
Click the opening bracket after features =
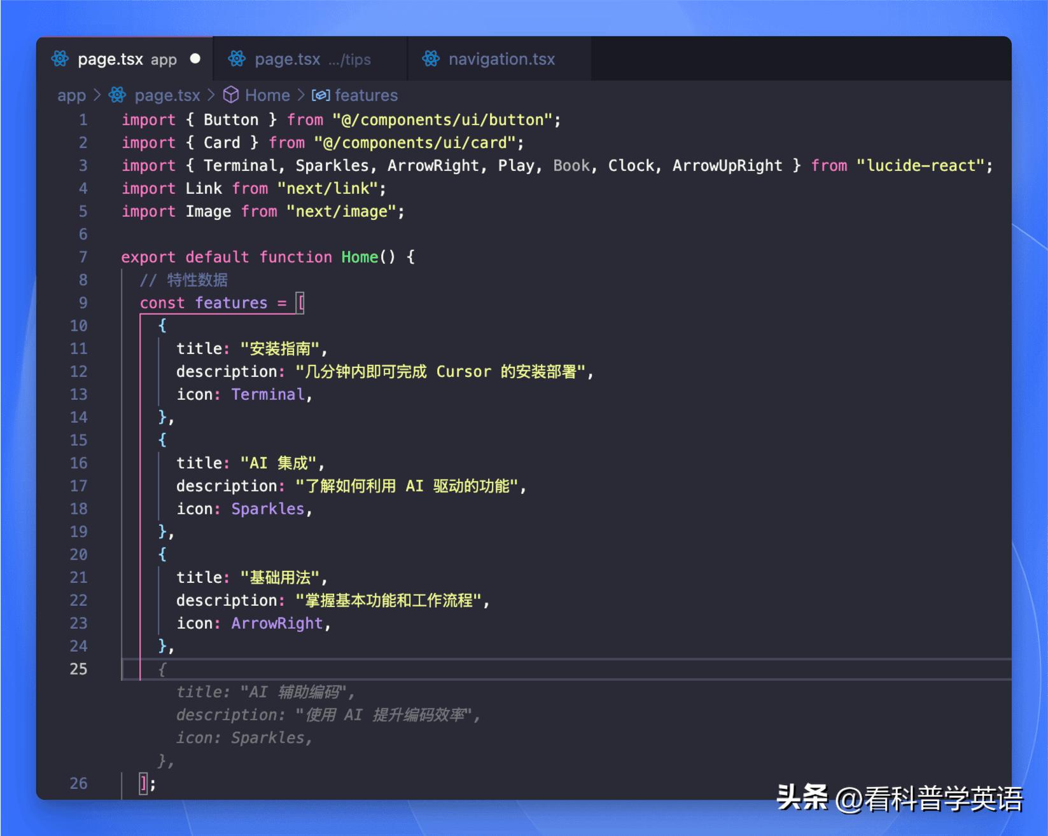[x=301, y=303]
